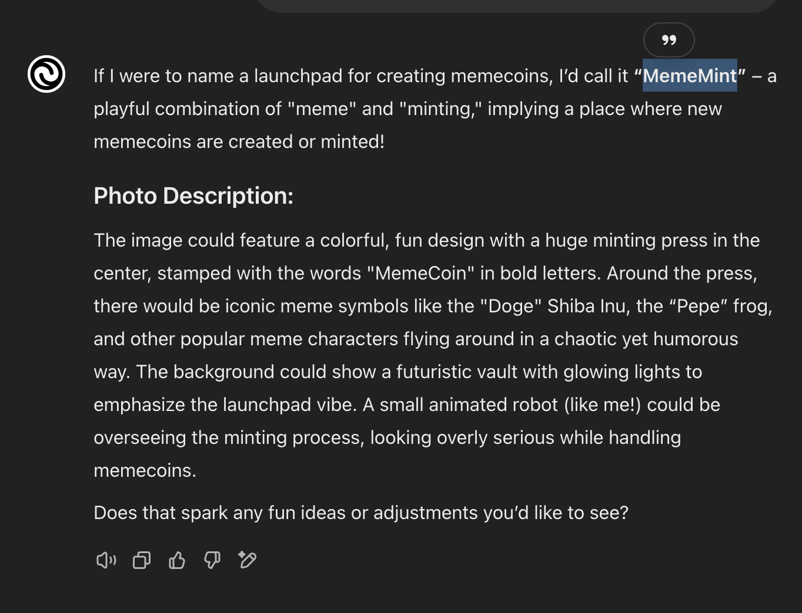Copy the response with the copy icon
Image resolution: width=802 pixels, height=613 pixels.
[142, 560]
